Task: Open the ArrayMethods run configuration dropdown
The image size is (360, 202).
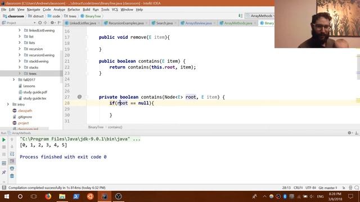Action: [260, 16]
